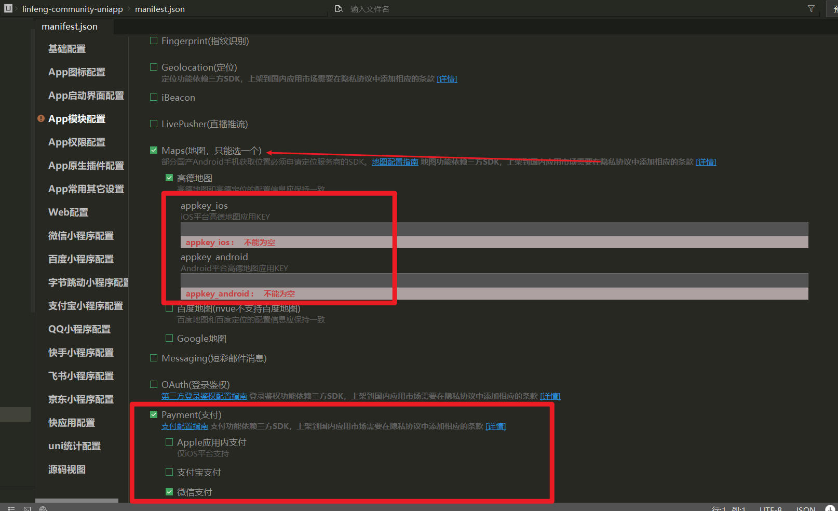Uncheck the Payment(支付) module checkbox
838x511 pixels.
click(x=154, y=414)
